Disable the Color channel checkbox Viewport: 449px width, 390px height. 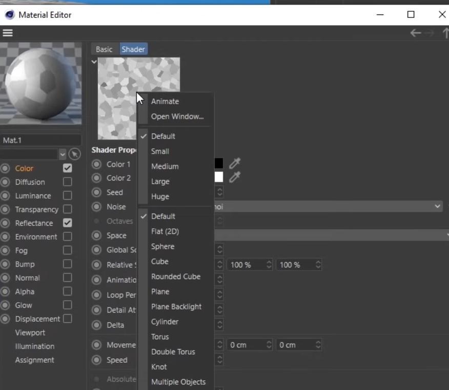[67, 168]
